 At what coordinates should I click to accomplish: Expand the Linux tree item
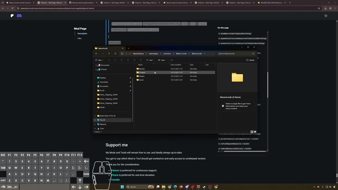click(95, 129)
